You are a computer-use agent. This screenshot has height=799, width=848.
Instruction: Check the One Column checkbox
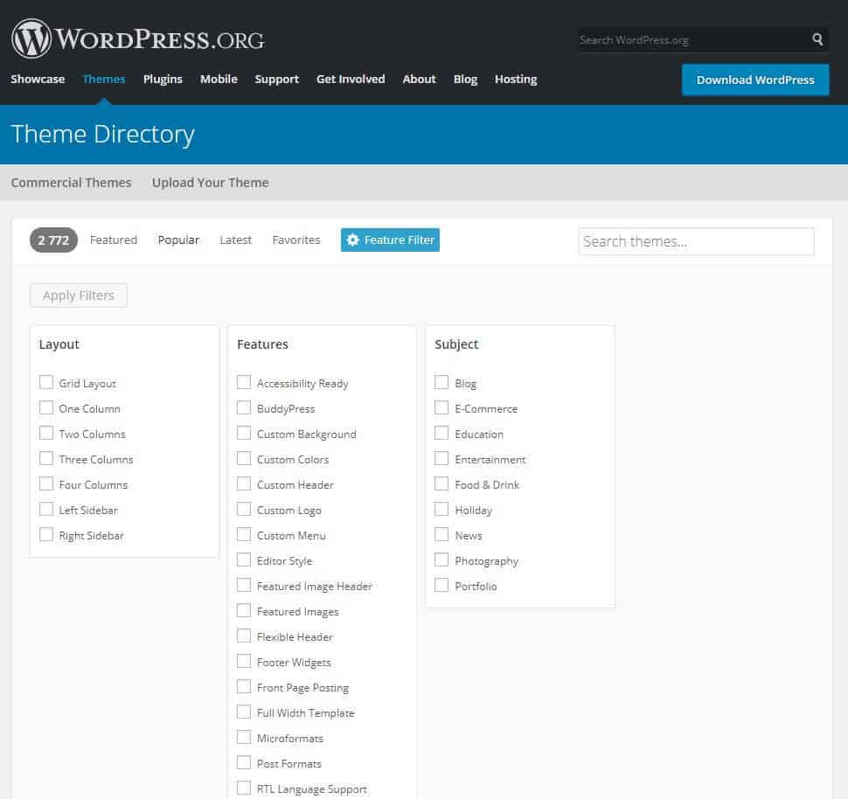tap(46, 408)
